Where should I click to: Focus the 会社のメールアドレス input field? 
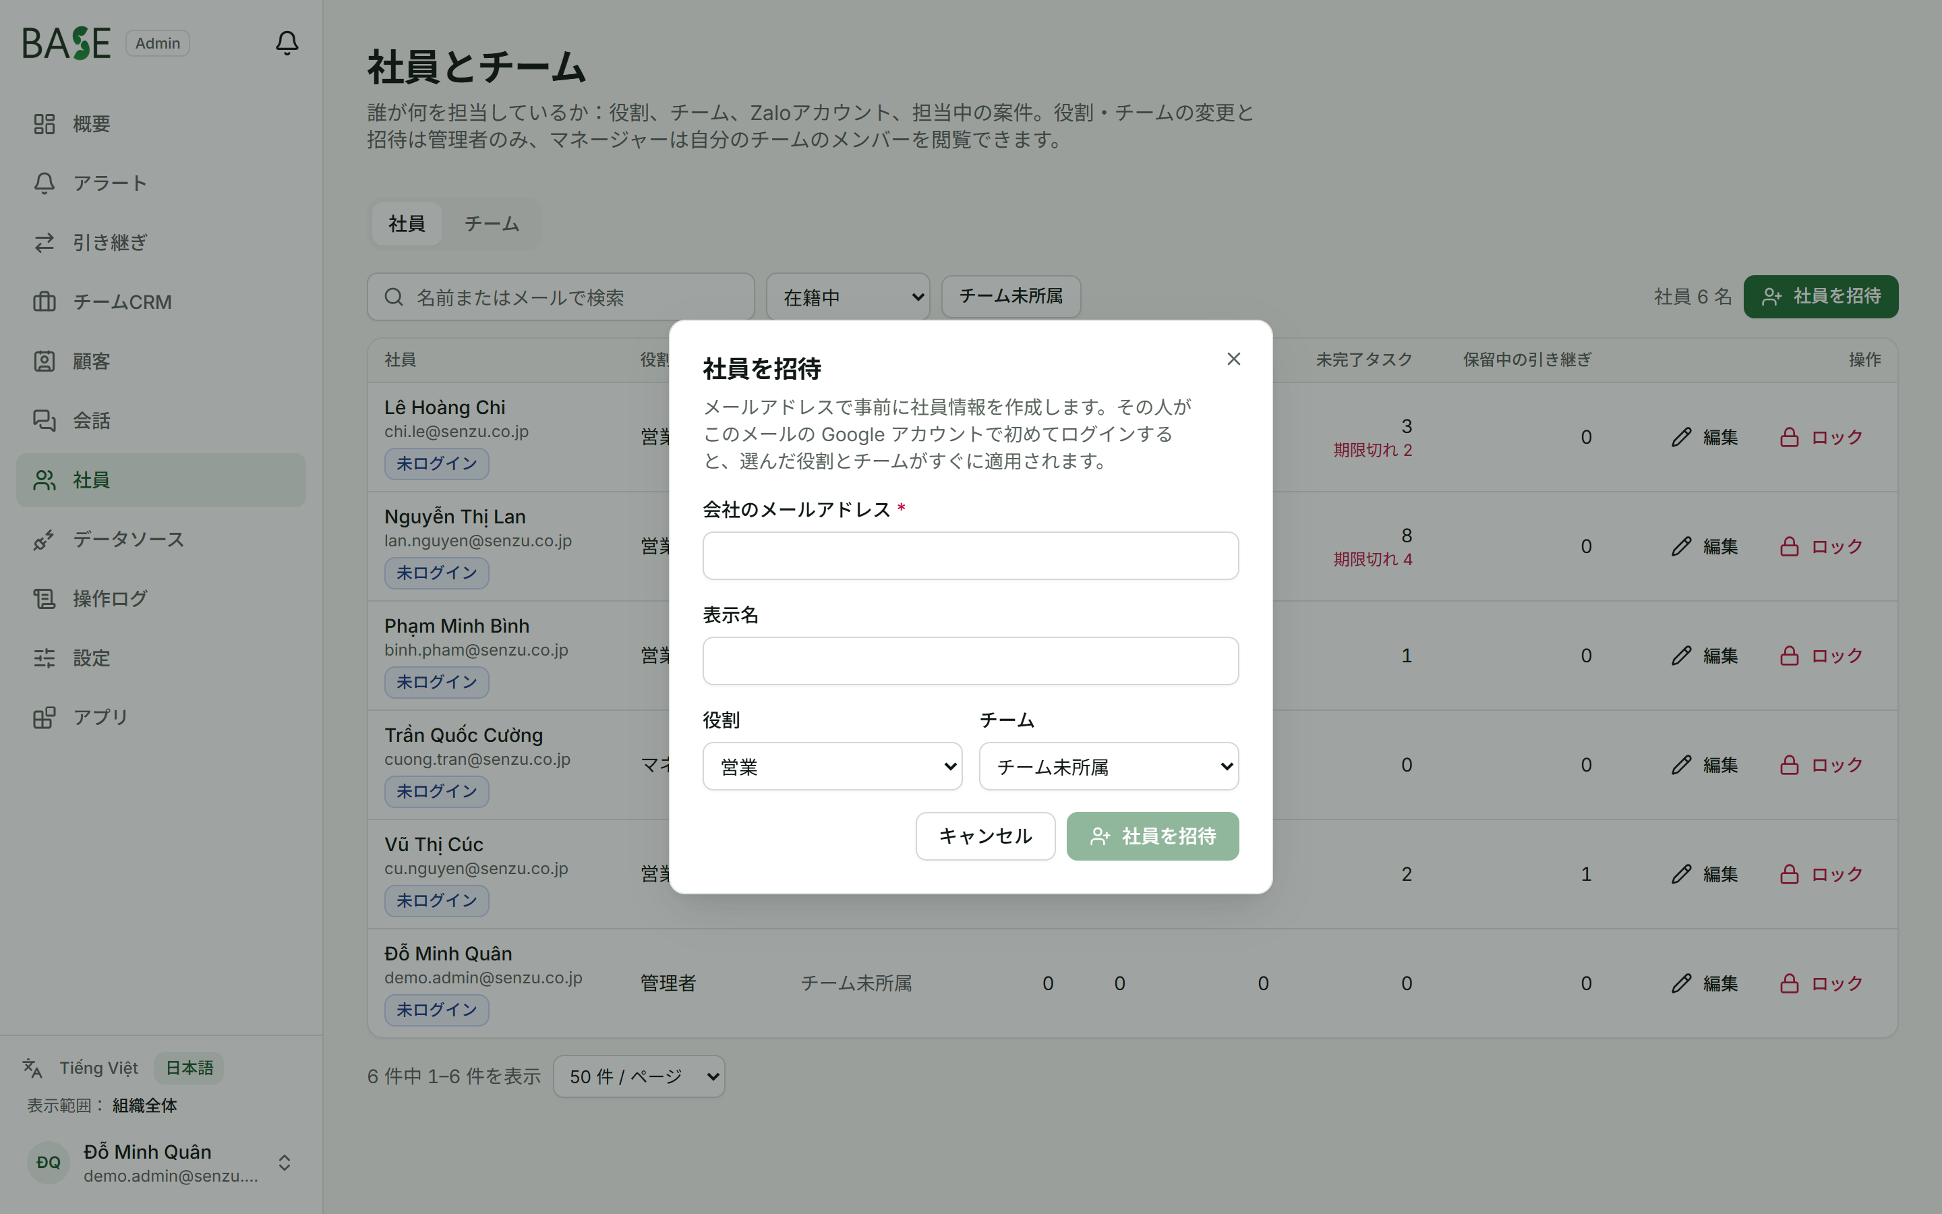tap(970, 556)
